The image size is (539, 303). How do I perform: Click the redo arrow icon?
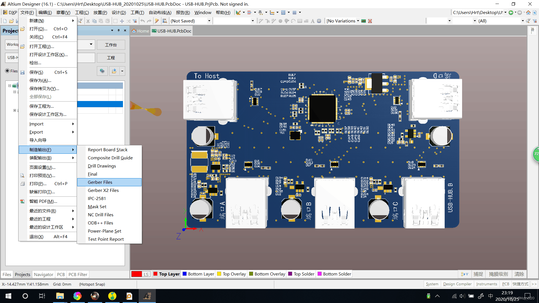point(149,21)
